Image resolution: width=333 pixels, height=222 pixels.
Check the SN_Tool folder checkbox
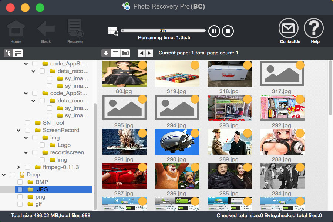pyautogui.click(x=27, y=123)
